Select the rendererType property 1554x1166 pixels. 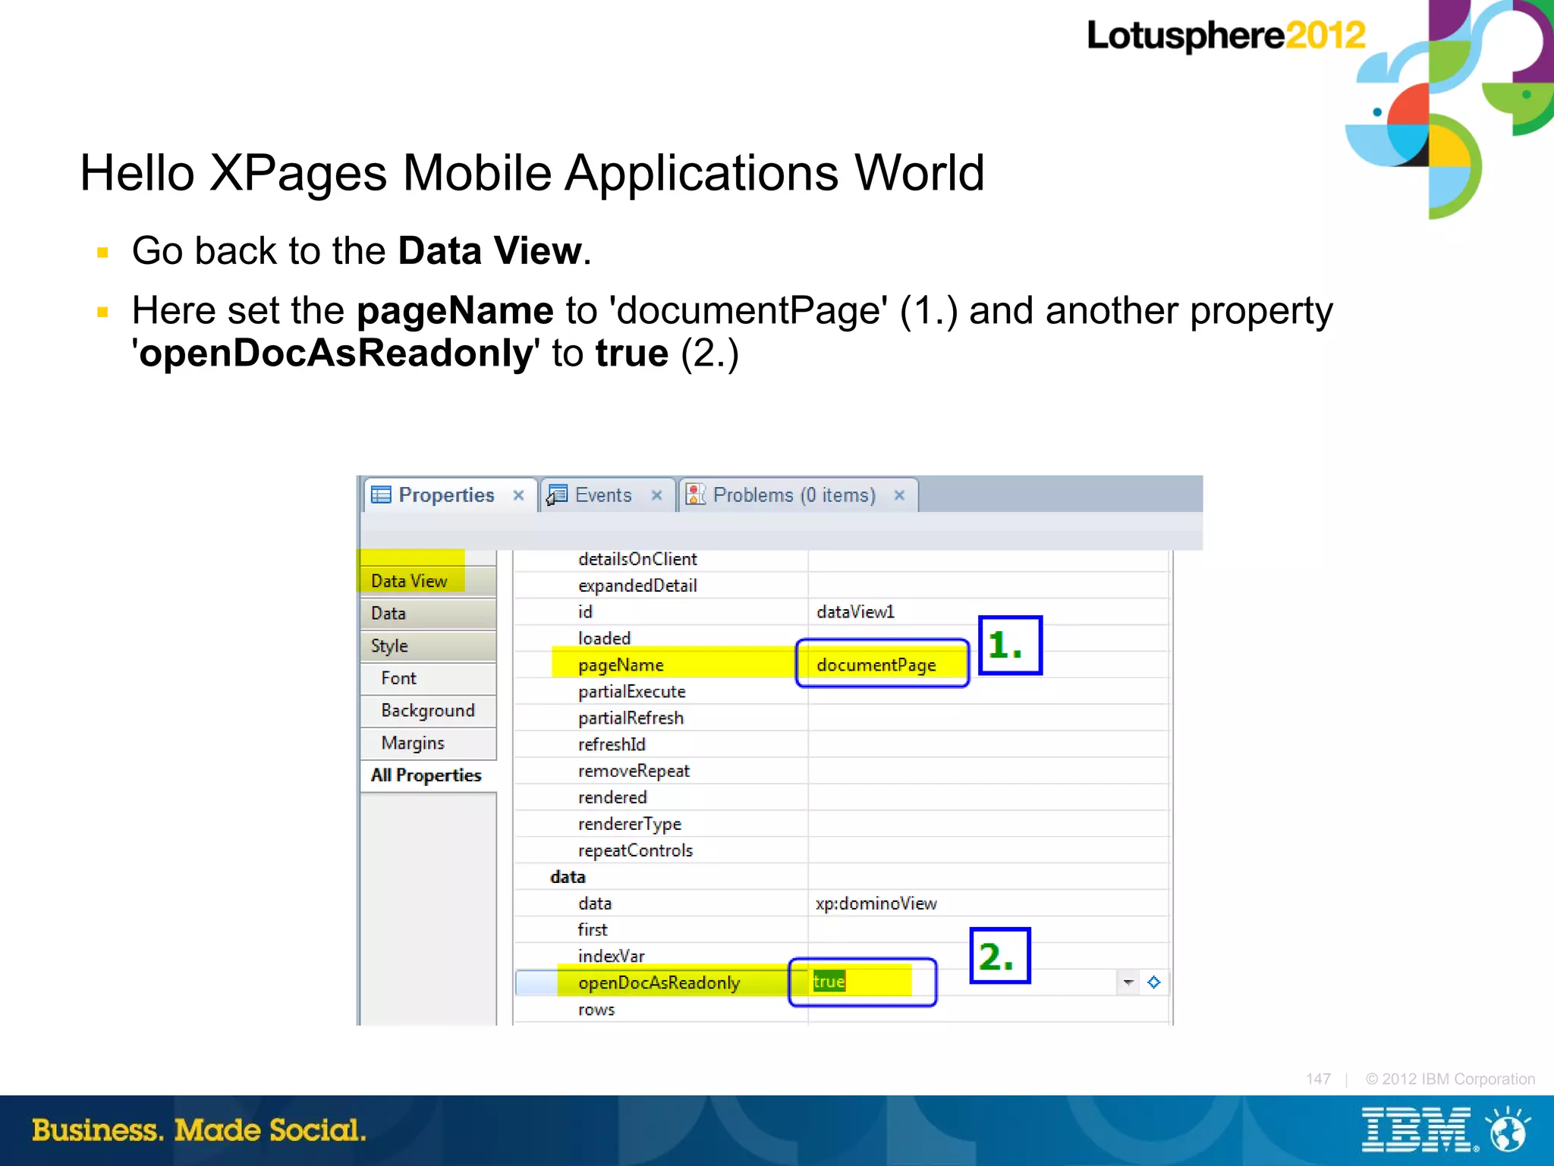pyautogui.click(x=630, y=825)
